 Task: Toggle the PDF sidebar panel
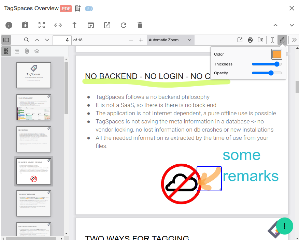[6, 40]
